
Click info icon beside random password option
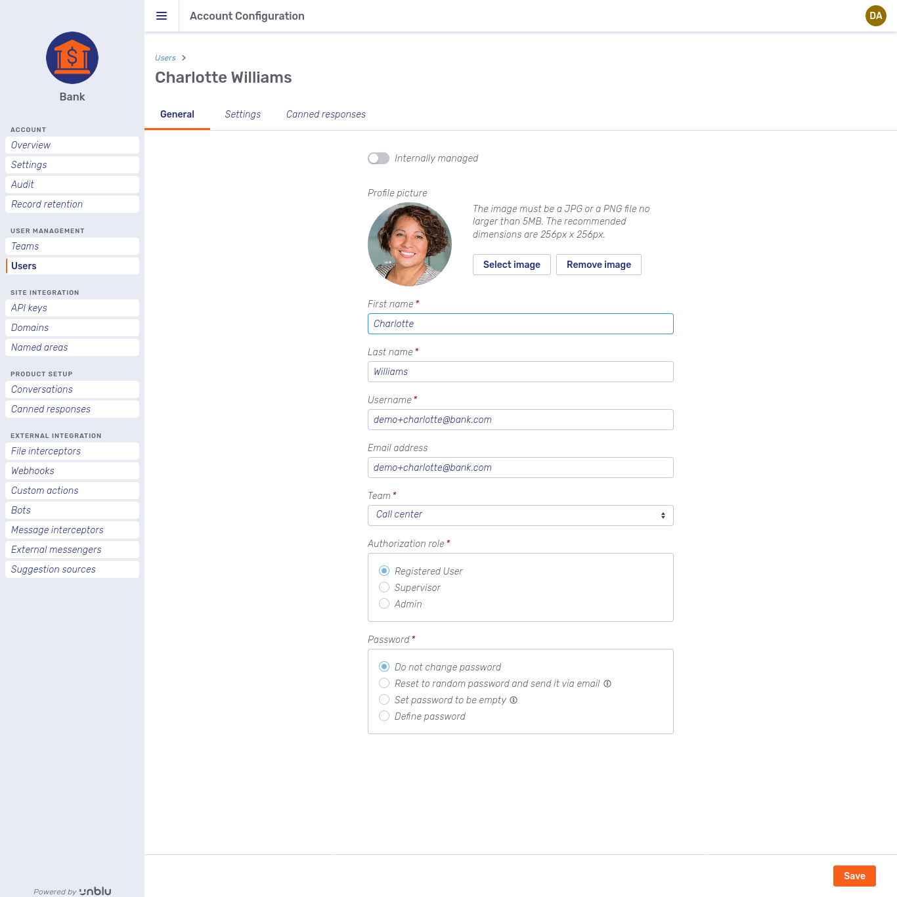[x=607, y=684]
